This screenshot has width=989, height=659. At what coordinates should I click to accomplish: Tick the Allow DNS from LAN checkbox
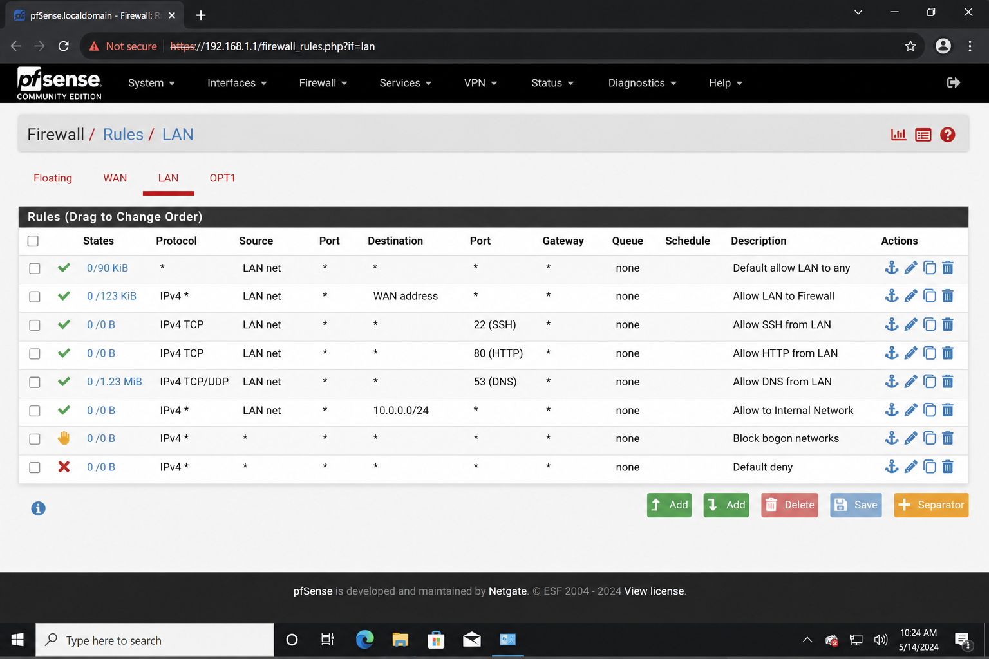[35, 382]
